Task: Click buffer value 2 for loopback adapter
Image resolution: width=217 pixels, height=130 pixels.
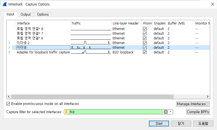Action: (x=168, y=52)
